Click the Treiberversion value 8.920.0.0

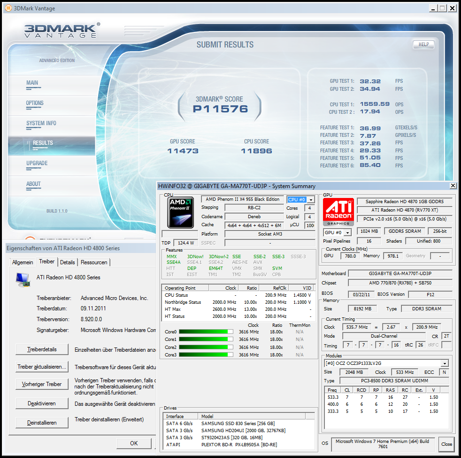click(x=92, y=319)
